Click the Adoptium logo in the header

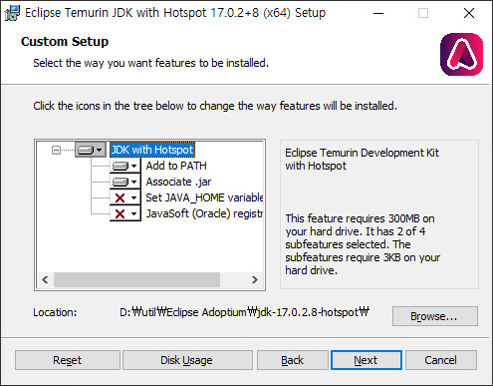click(461, 54)
